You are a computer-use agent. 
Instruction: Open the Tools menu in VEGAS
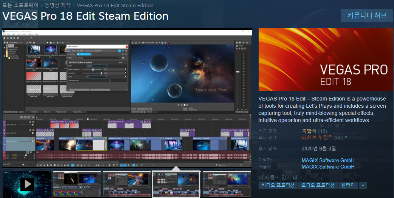click(24, 34)
